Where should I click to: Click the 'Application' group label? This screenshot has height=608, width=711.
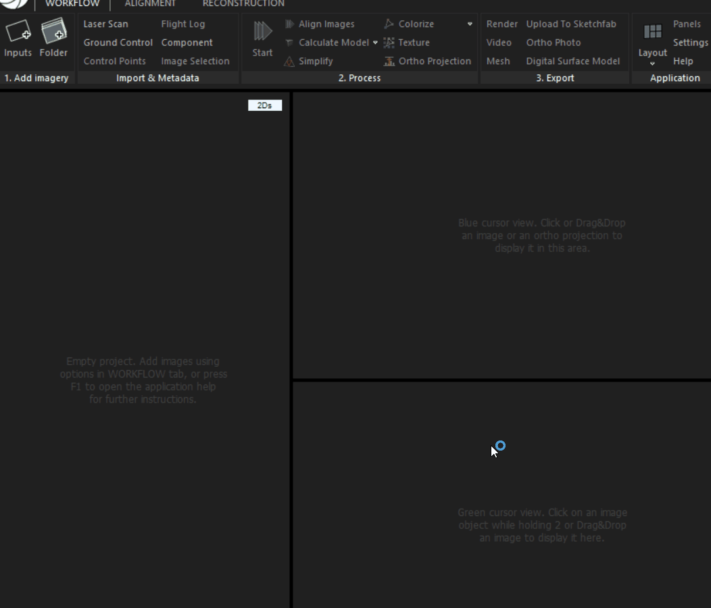coord(675,78)
